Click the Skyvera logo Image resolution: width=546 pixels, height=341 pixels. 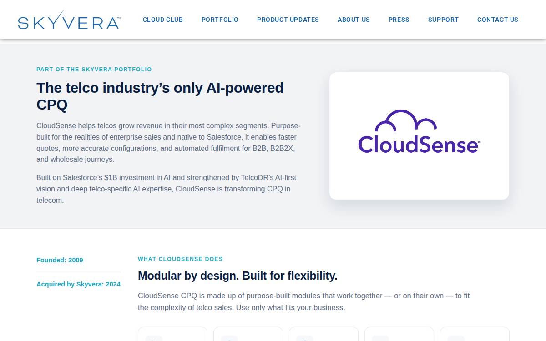tap(69, 20)
